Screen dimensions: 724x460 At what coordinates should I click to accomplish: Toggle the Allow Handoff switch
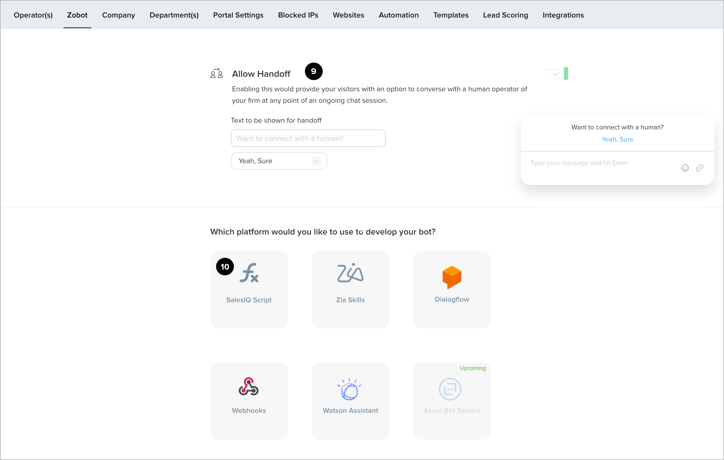point(557,73)
